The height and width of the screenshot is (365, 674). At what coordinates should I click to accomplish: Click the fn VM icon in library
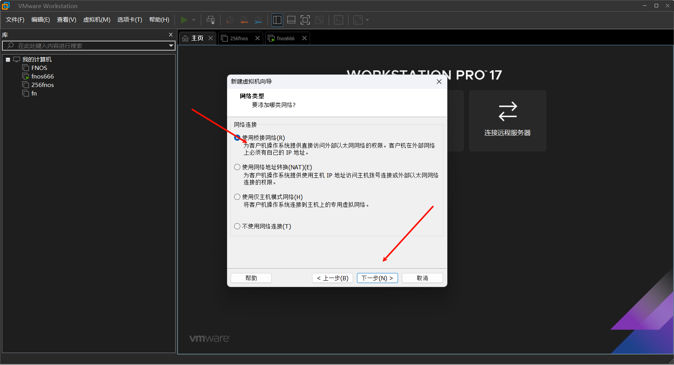(x=26, y=93)
